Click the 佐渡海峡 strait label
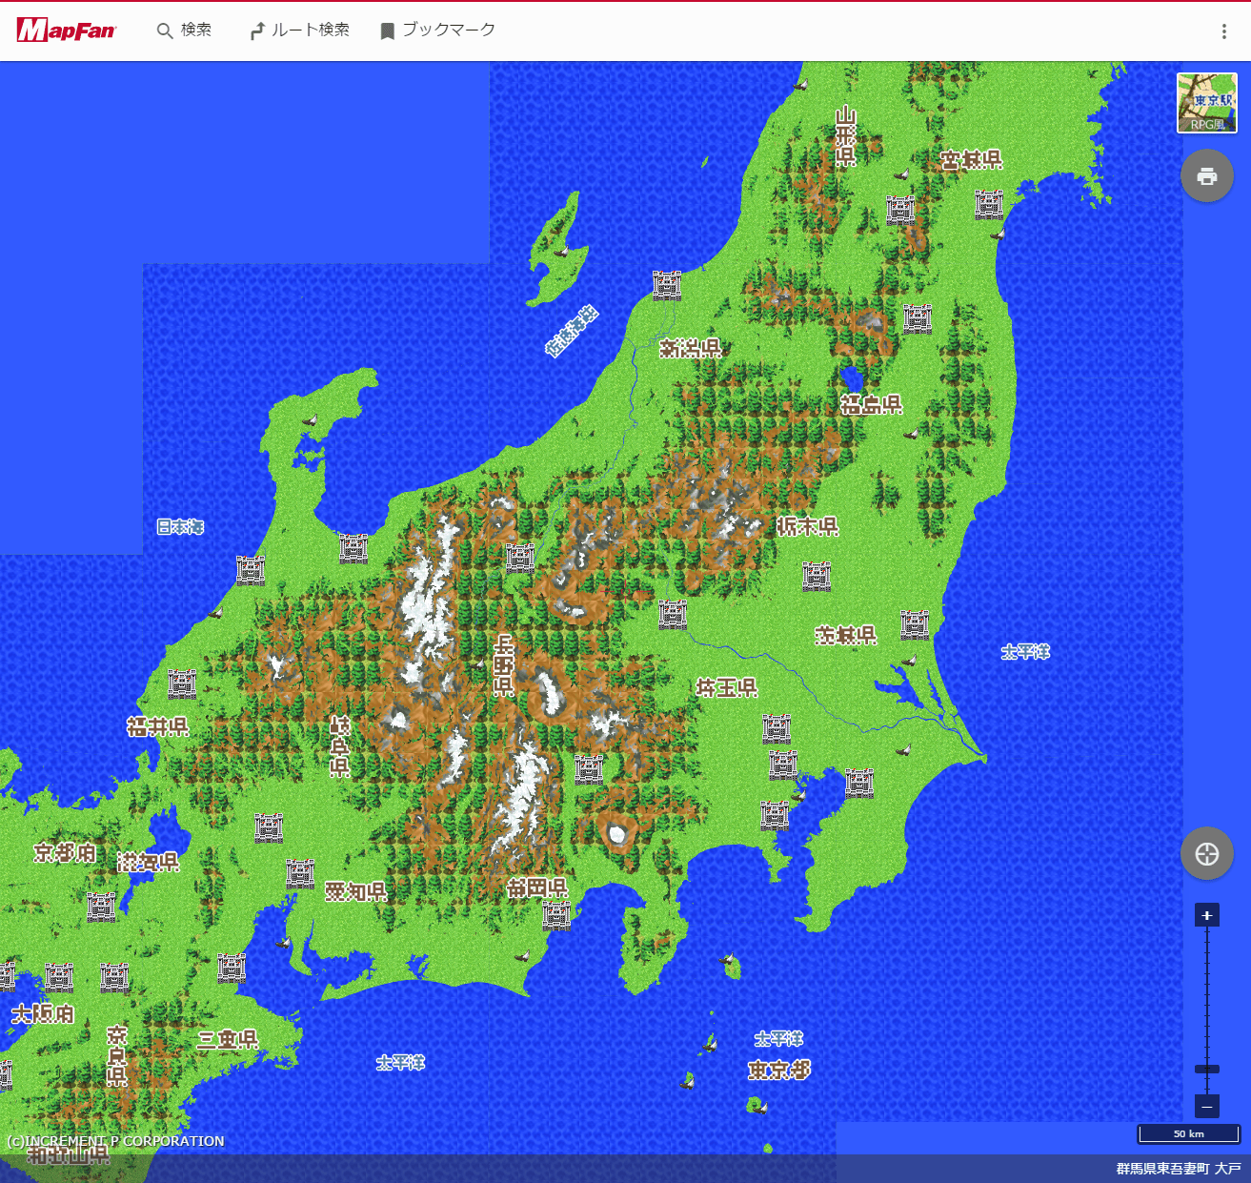Image resolution: width=1251 pixels, height=1183 pixels. (x=572, y=331)
